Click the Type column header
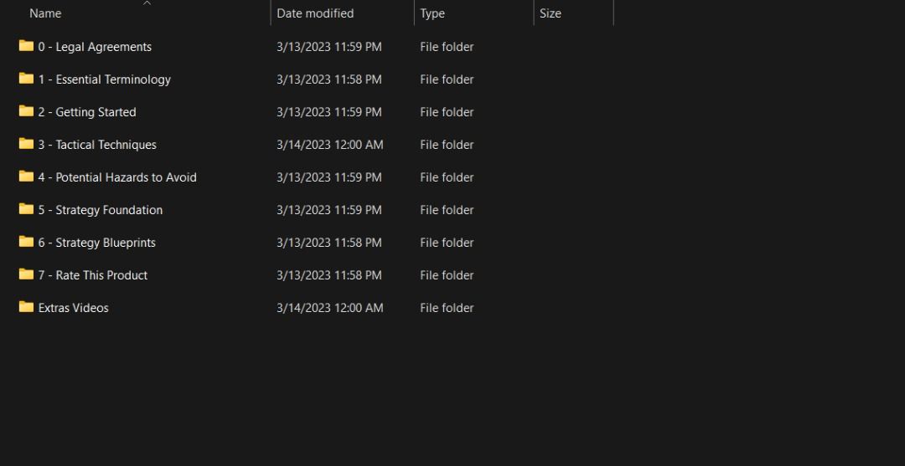Image resolution: width=905 pixels, height=466 pixels. pos(432,13)
